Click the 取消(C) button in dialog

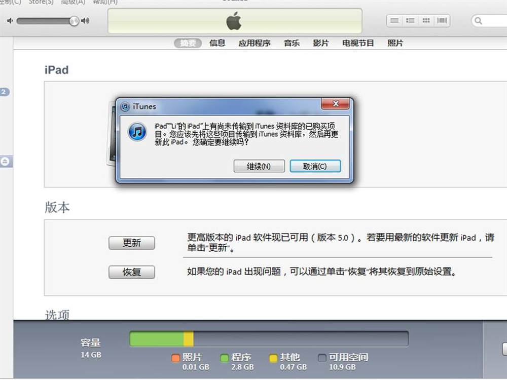[315, 166]
